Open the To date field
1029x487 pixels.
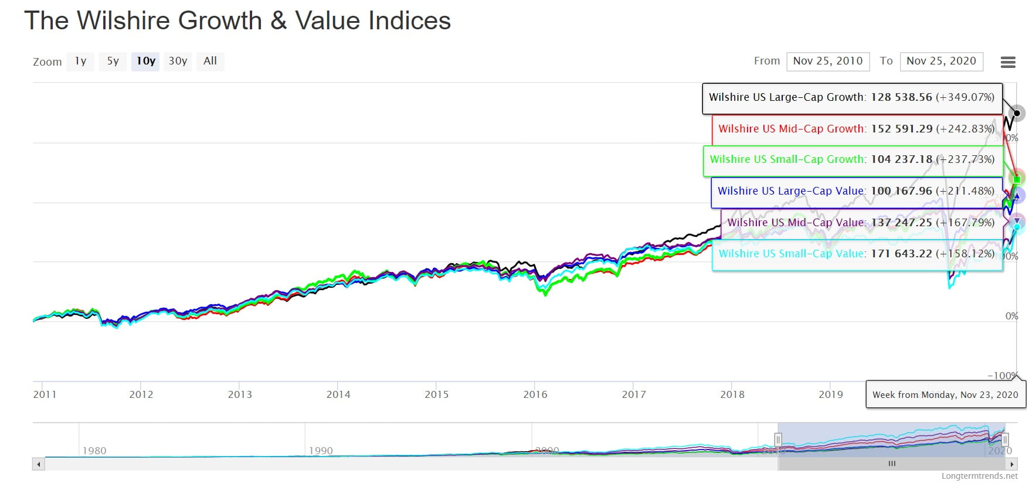(941, 61)
